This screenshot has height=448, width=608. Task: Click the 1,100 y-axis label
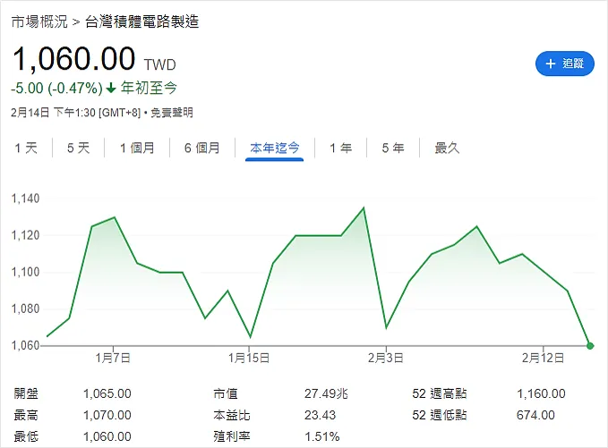(x=25, y=272)
